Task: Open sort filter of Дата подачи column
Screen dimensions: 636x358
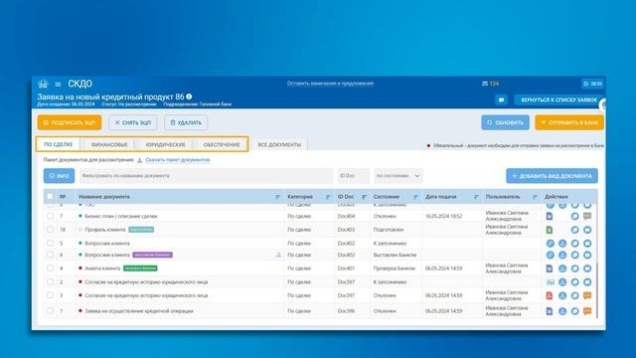Action: coord(476,197)
